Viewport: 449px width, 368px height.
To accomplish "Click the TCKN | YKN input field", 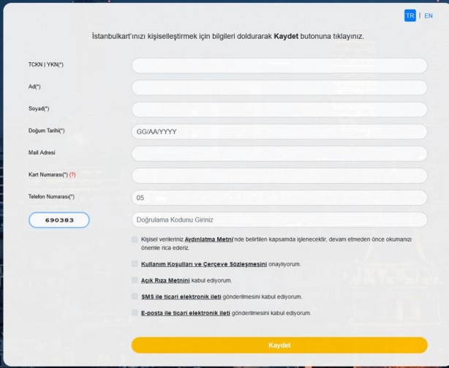I will tap(279, 66).
